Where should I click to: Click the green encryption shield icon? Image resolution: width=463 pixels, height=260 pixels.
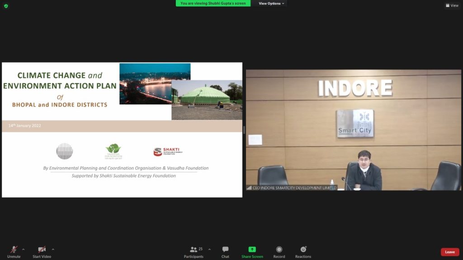(6, 6)
